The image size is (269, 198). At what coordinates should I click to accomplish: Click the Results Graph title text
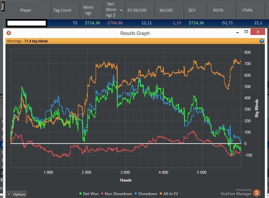tap(135, 33)
